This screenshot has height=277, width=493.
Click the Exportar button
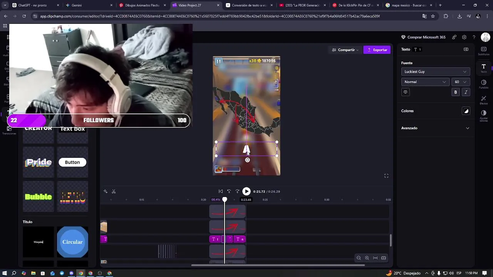(377, 50)
